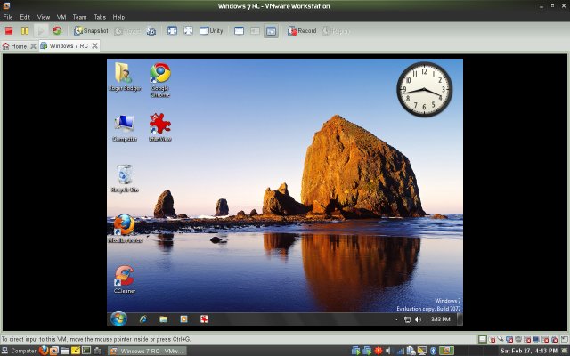570x356 pixels.
Task: Enter full screen mode icon
Action: 172,31
